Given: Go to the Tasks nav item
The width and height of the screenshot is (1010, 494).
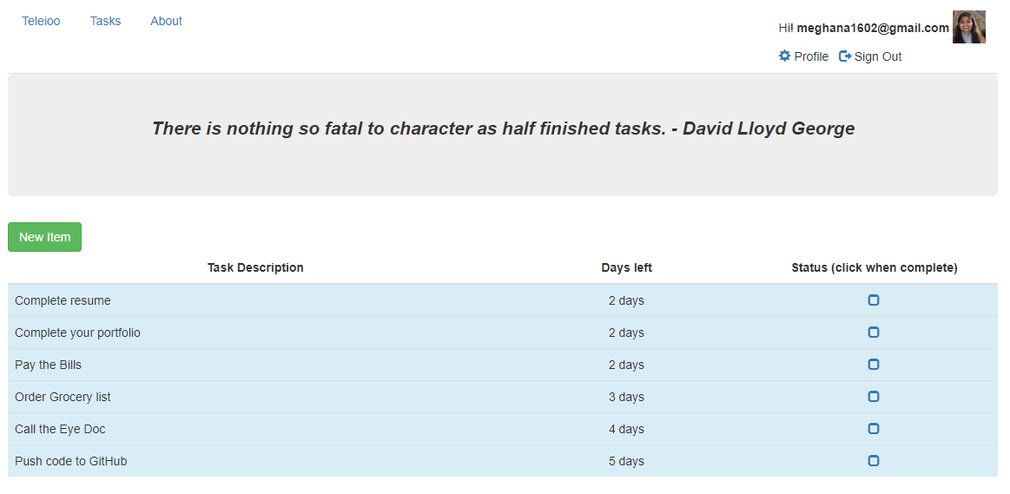Looking at the screenshot, I should click(x=106, y=21).
